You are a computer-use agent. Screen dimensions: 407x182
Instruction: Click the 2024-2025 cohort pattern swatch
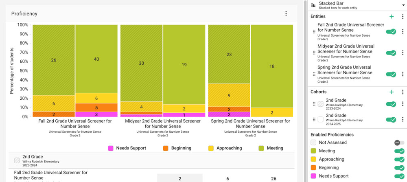[320, 120]
